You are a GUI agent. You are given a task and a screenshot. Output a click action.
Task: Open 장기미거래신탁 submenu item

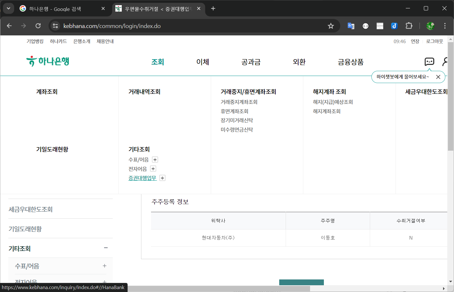(237, 120)
